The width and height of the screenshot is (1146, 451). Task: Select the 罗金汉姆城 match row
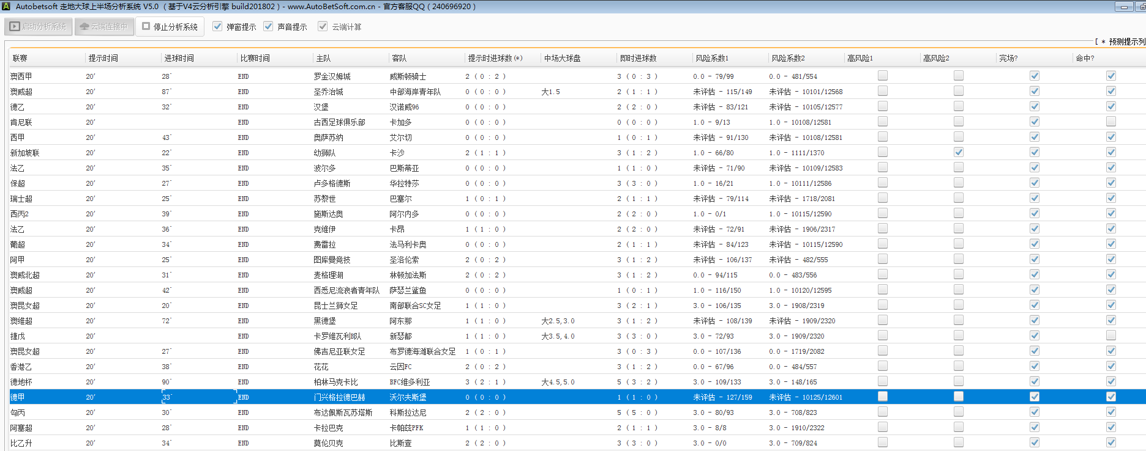(332, 76)
